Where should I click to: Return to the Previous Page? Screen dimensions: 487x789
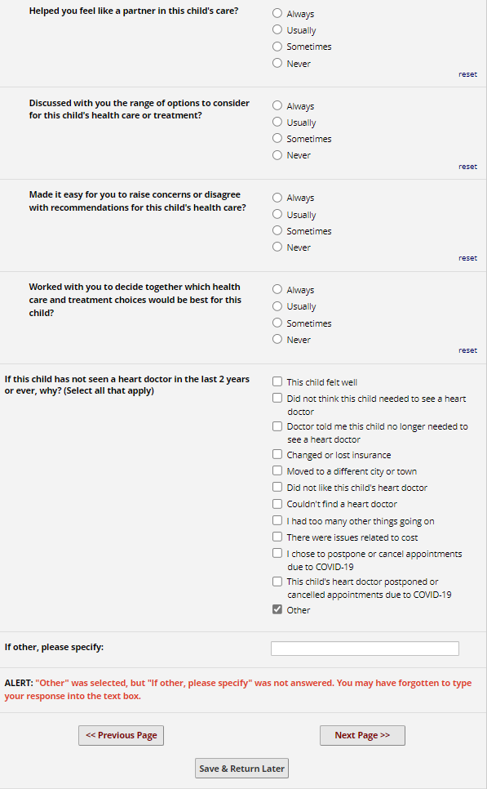click(121, 735)
